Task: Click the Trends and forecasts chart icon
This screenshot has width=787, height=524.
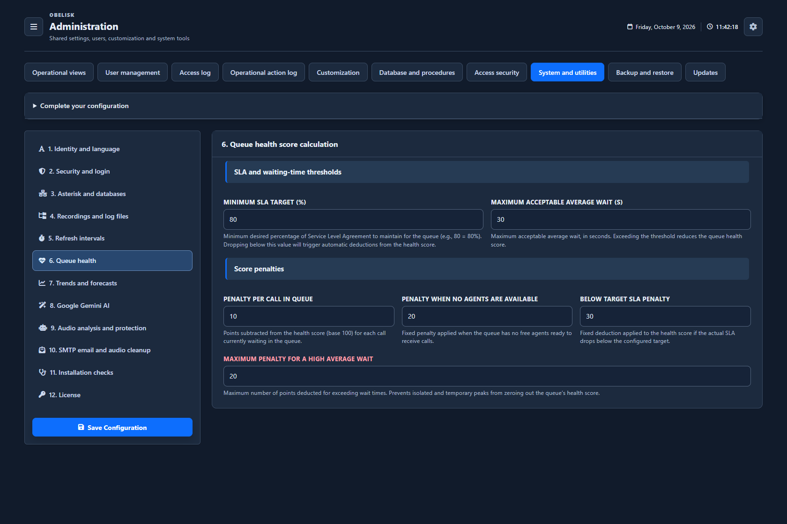Action: click(42, 283)
